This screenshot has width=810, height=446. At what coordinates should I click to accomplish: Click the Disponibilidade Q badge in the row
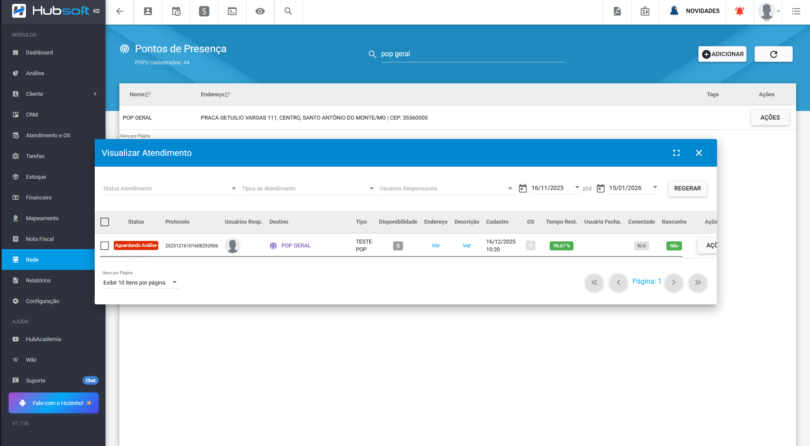click(x=398, y=246)
